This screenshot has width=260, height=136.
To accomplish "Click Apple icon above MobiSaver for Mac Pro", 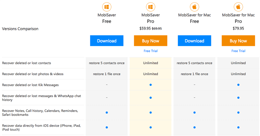I will 238,7.
